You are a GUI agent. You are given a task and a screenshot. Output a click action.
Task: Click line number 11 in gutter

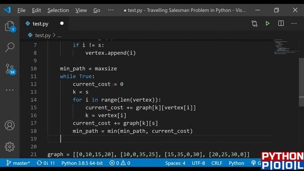coord(34,76)
